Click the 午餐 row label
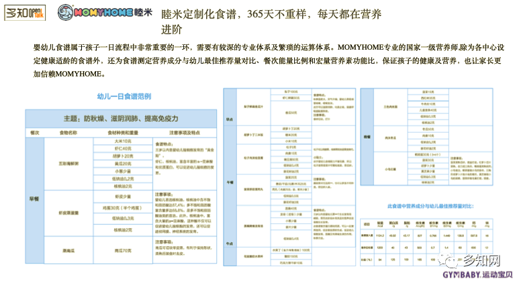This screenshot has height=283, width=517. click(x=230, y=182)
